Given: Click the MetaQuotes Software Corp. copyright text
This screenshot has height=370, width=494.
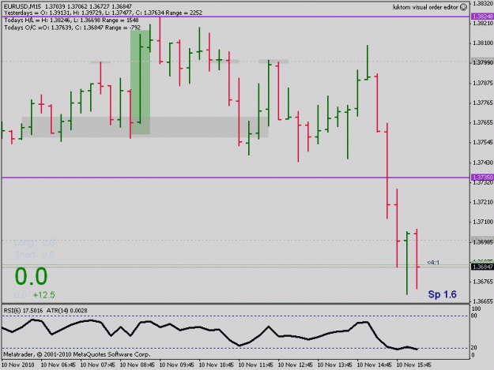Looking at the screenshot, I should pyautogui.click(x=77, y=354).
